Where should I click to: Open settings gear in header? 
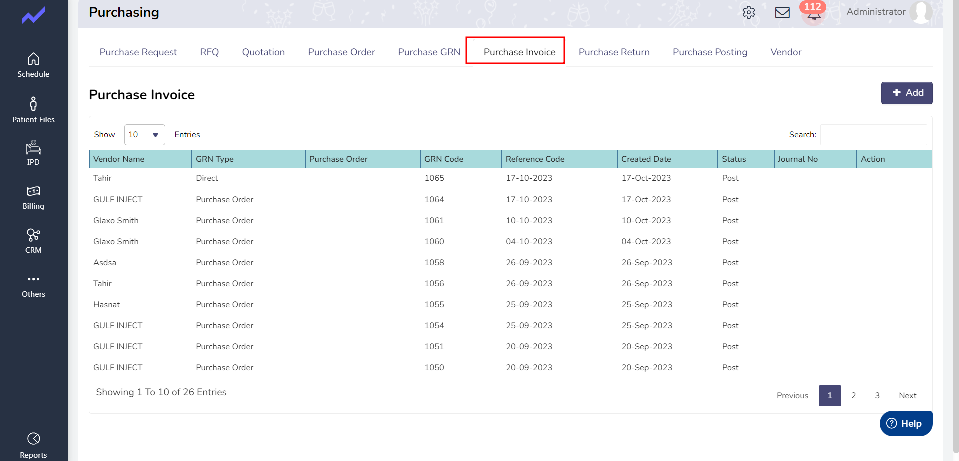click(x=748, y=12)
